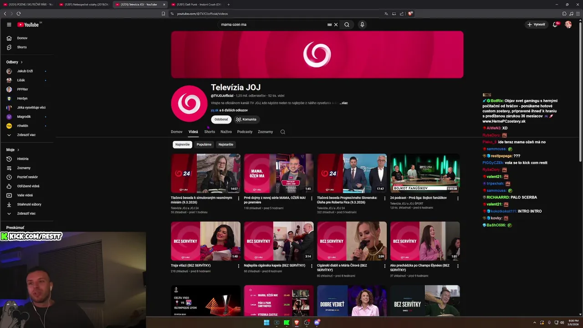Open the Windows Start menu
Image resolution: width=583 pixels, height=328 pixels.
[x=266, y=323]
